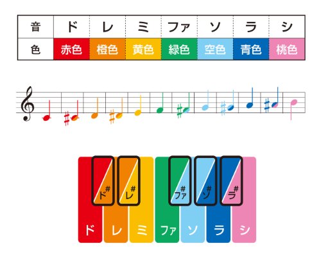Click the 赤色 red swatch cell
The width and height of the screenshot is (321, 257).
(x=71, y=49)
